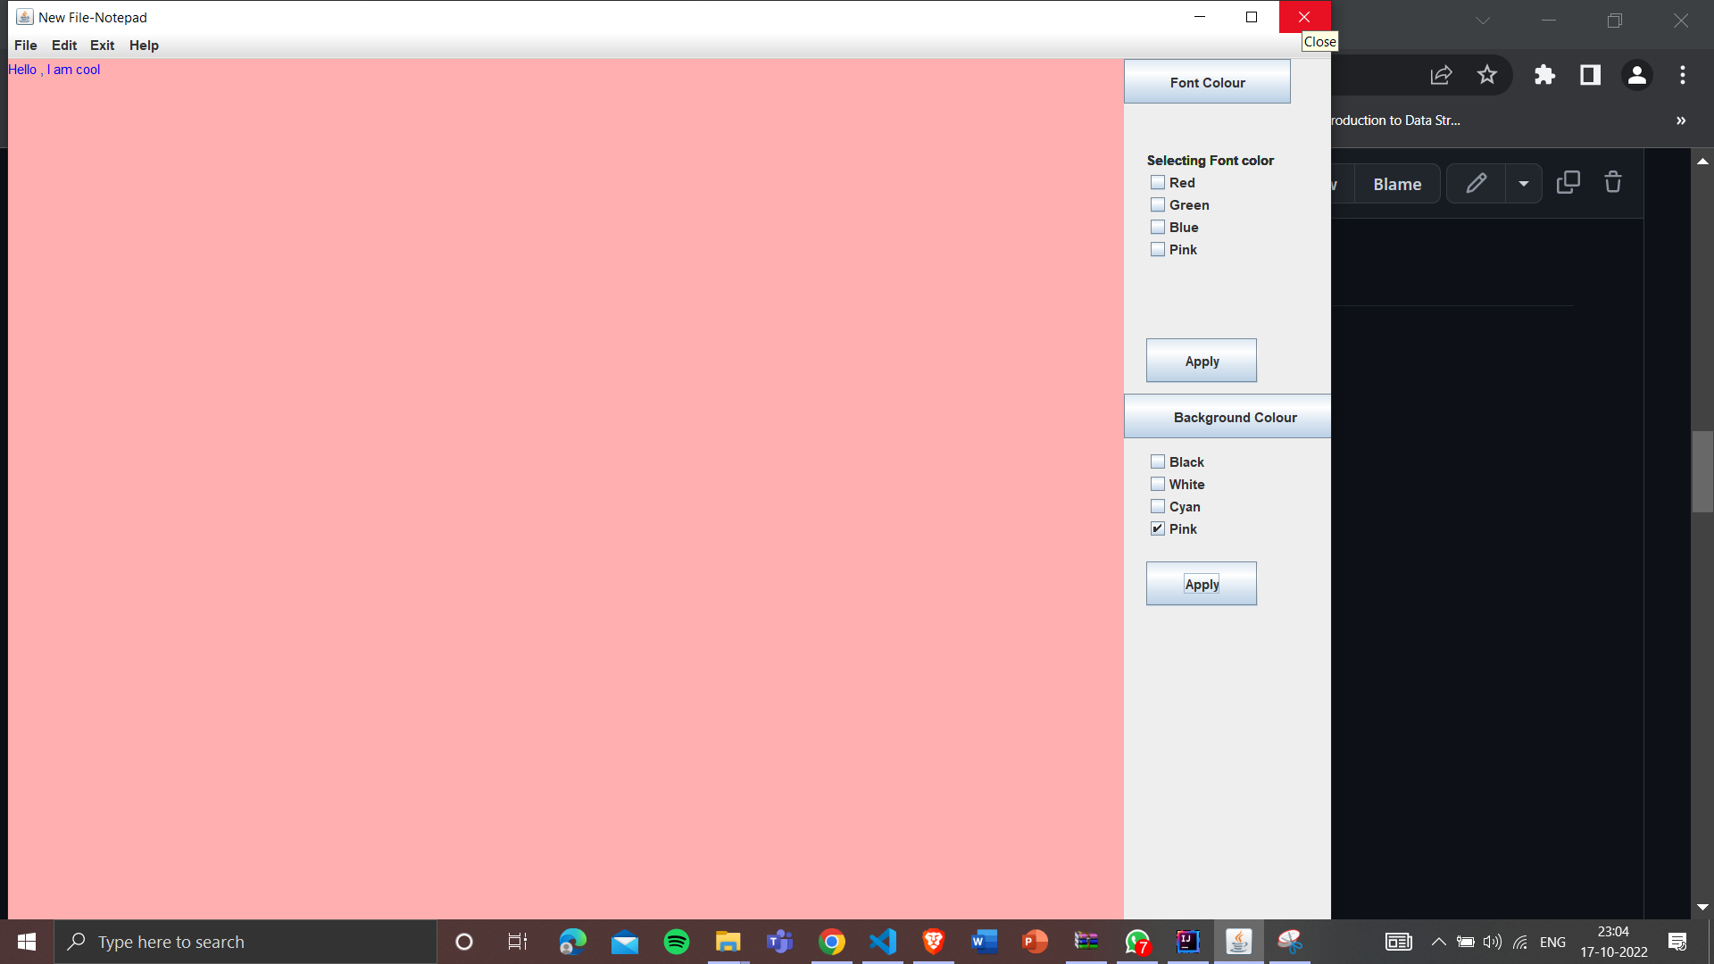Open the browser profile avatar icon
Image resolution: width=1714 pixels, height=964 pixels.
[x=1636, y=75]
